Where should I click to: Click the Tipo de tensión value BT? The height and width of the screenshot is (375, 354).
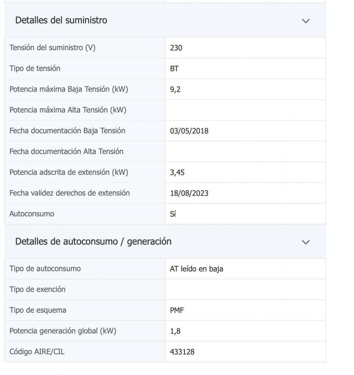[174, 69]
